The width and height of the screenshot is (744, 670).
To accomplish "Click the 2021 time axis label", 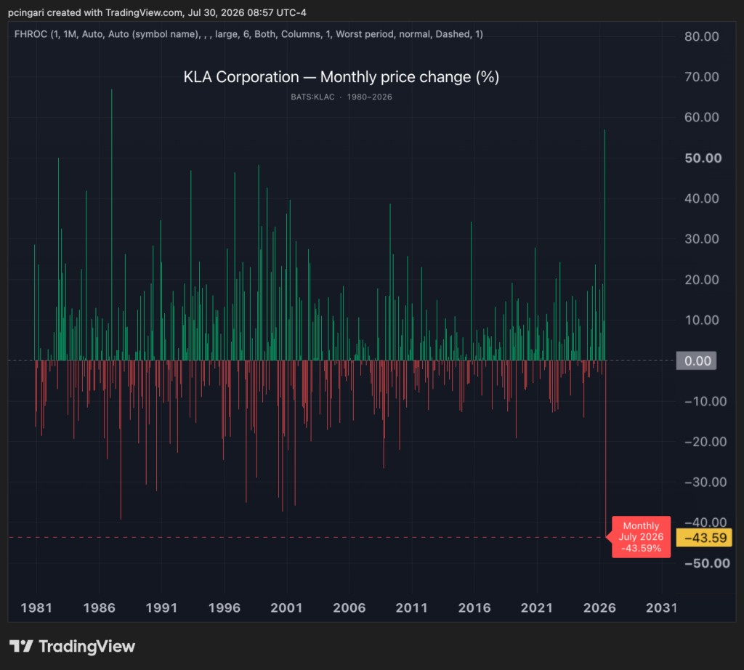I will [x=537, y=608].
